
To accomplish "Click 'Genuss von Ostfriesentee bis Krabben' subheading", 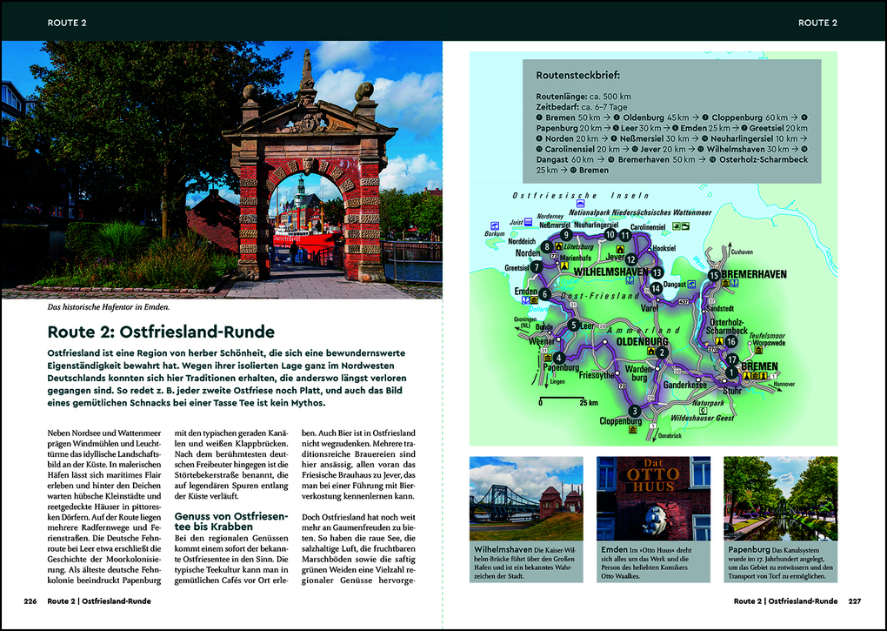I will click(231, 521).
